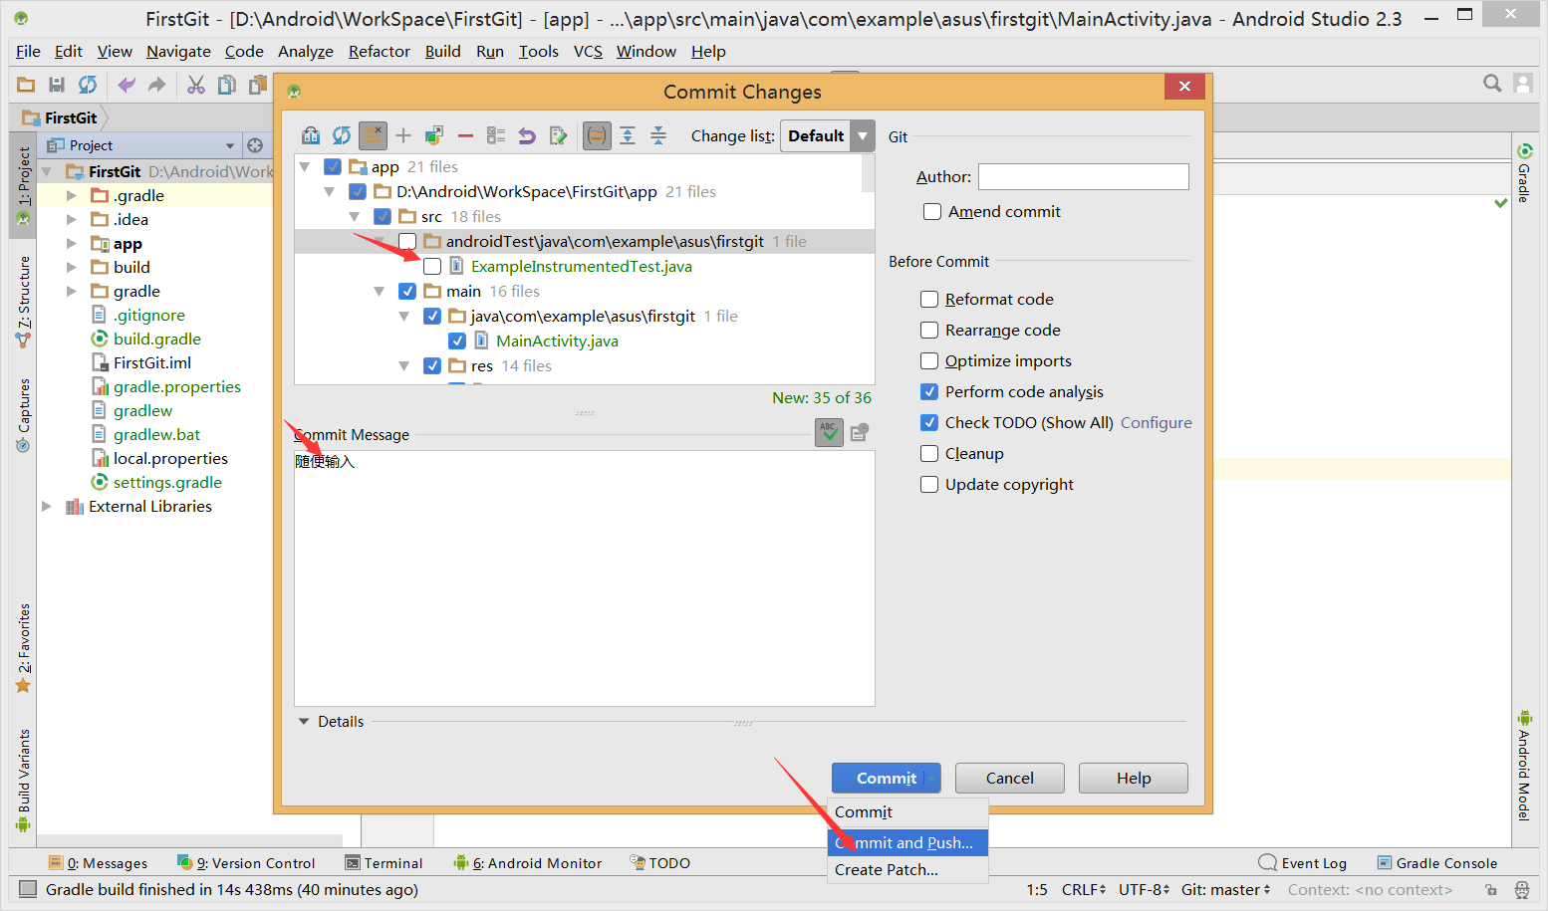The image size is (1548, 911).
Task: Click Move to Another Changelist icon
Action: [434, 135]
